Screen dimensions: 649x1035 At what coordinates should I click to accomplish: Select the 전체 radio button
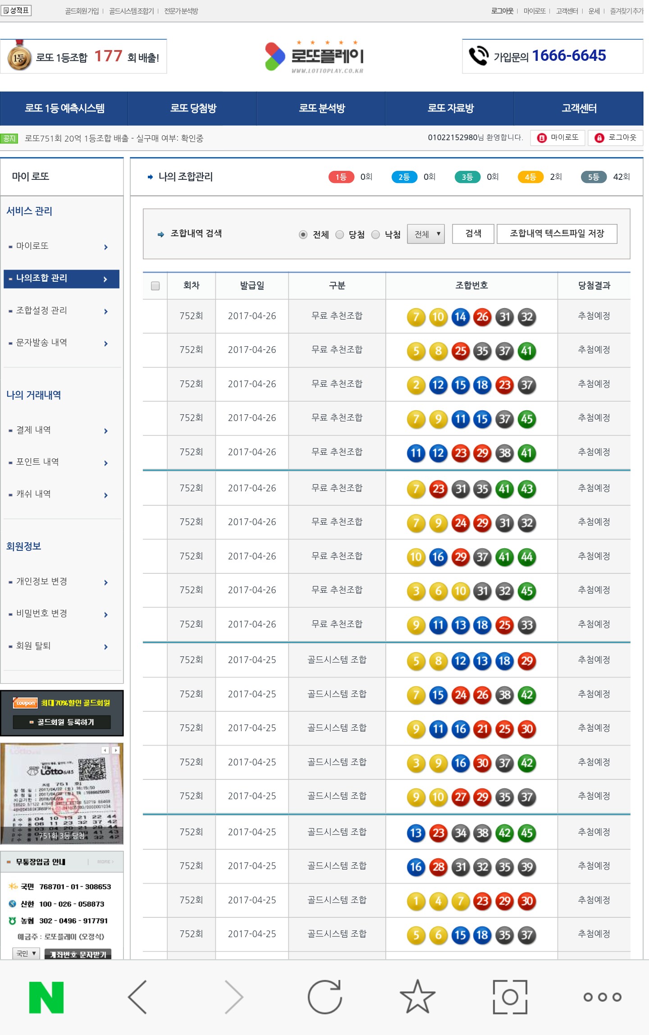pos(303,234)
